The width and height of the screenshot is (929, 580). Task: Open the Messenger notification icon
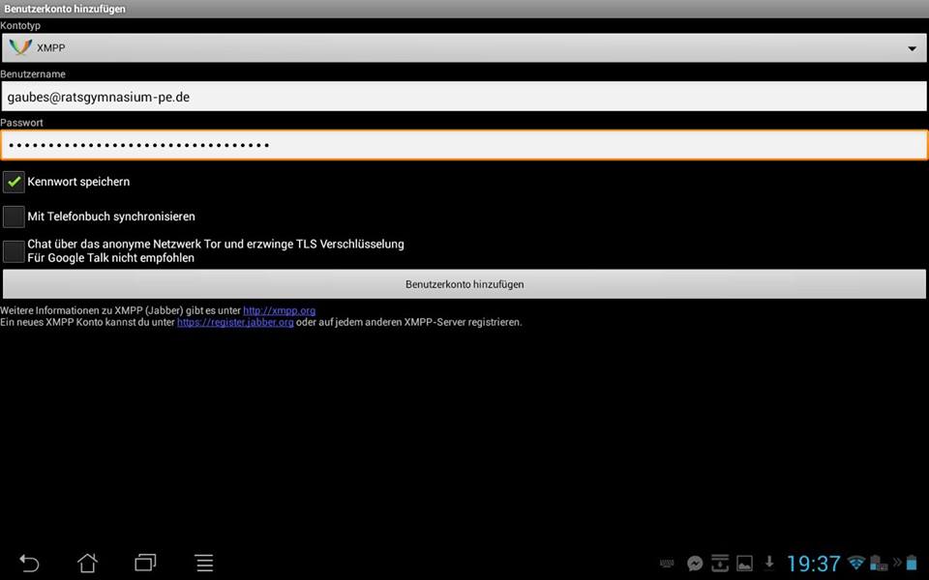(695, 563)
